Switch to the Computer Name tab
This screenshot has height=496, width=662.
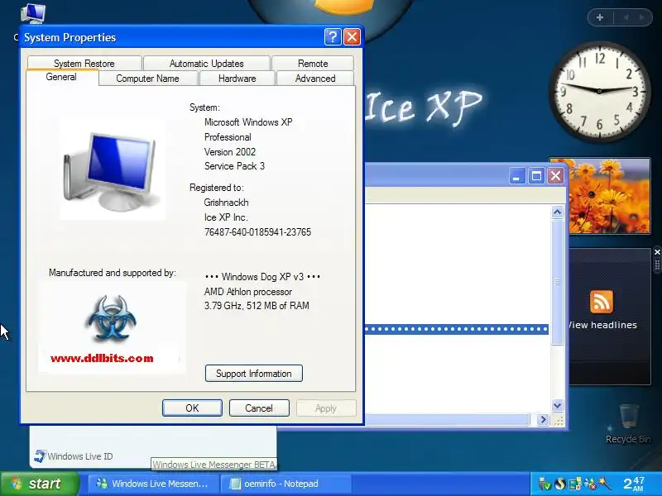[x=148, y=79]
